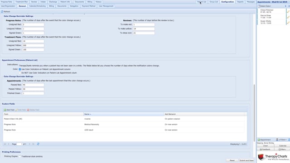Open the Messages tab
This screenshot has height=163, width=290.
251,2
